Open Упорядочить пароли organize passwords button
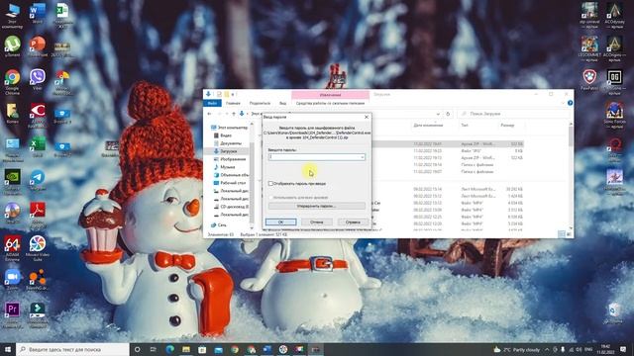Screen dimensions: 634x356 tap(317, 206)
